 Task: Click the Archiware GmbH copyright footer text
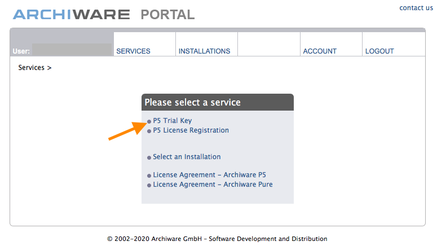[x=217, y=239]
